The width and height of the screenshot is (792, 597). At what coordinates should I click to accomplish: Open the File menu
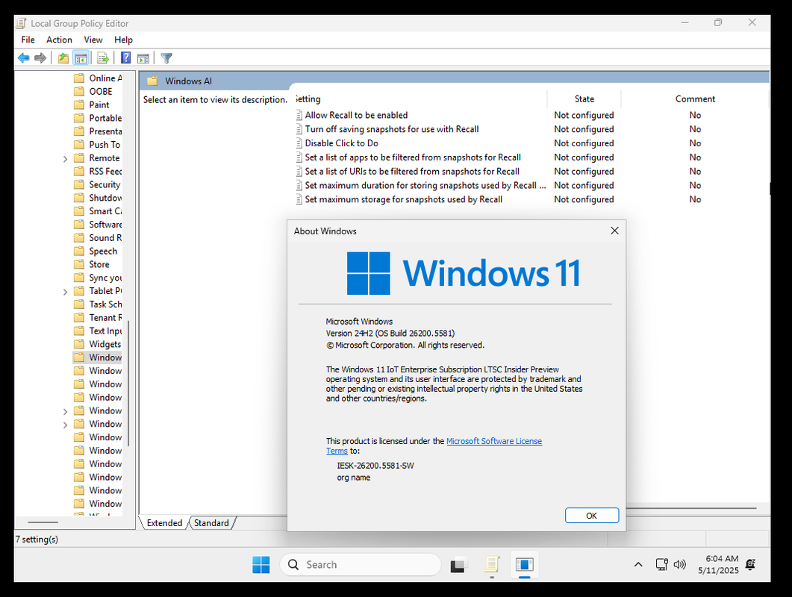tap(28, 40)
